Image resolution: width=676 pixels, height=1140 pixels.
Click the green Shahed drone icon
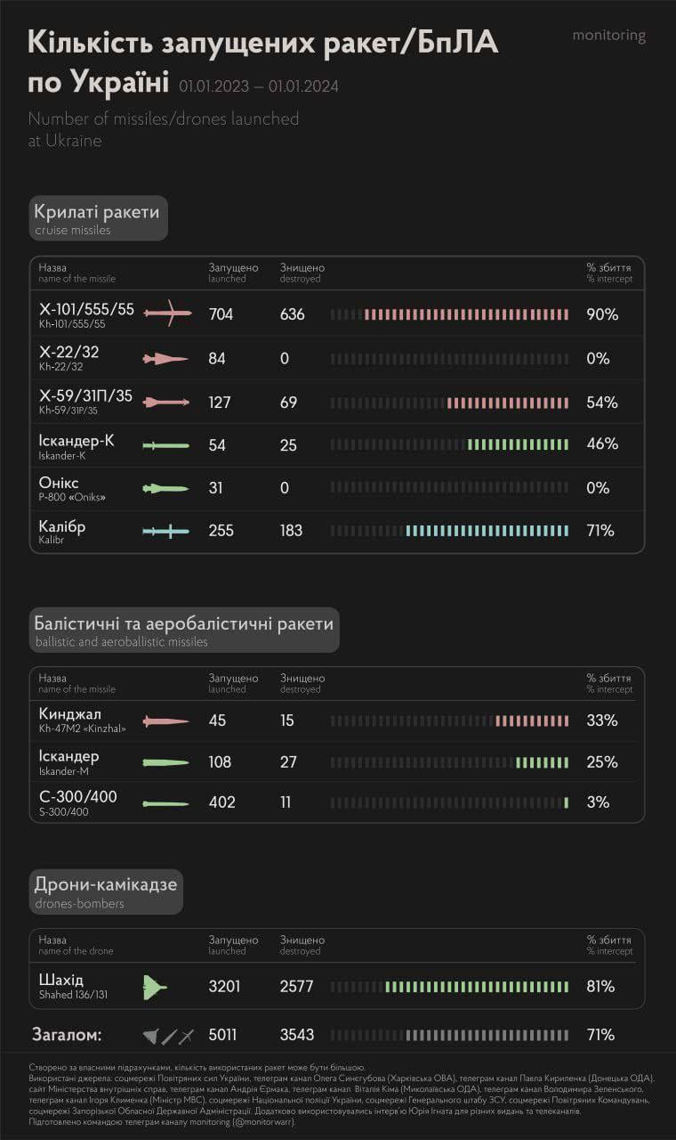pyautogui.click(x=155, y=987)
